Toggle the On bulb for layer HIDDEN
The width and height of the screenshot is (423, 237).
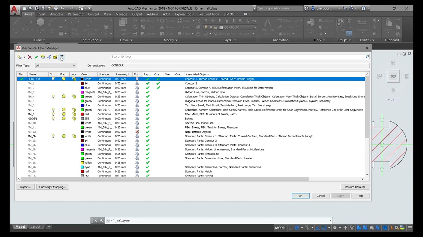click(x=53, y=119)
